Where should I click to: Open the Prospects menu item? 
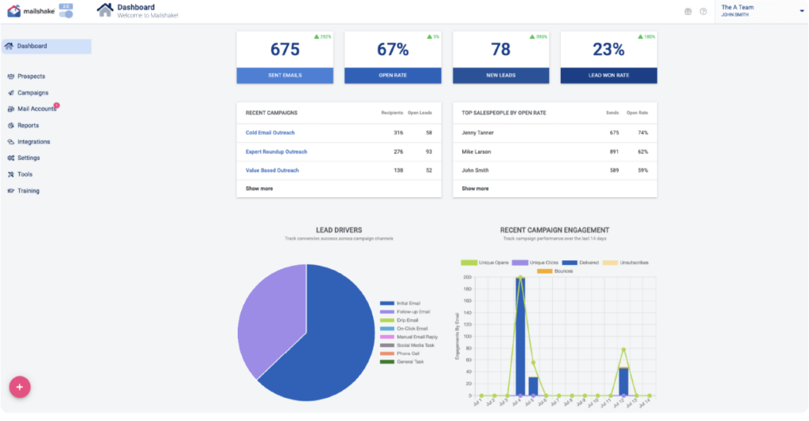31,76
